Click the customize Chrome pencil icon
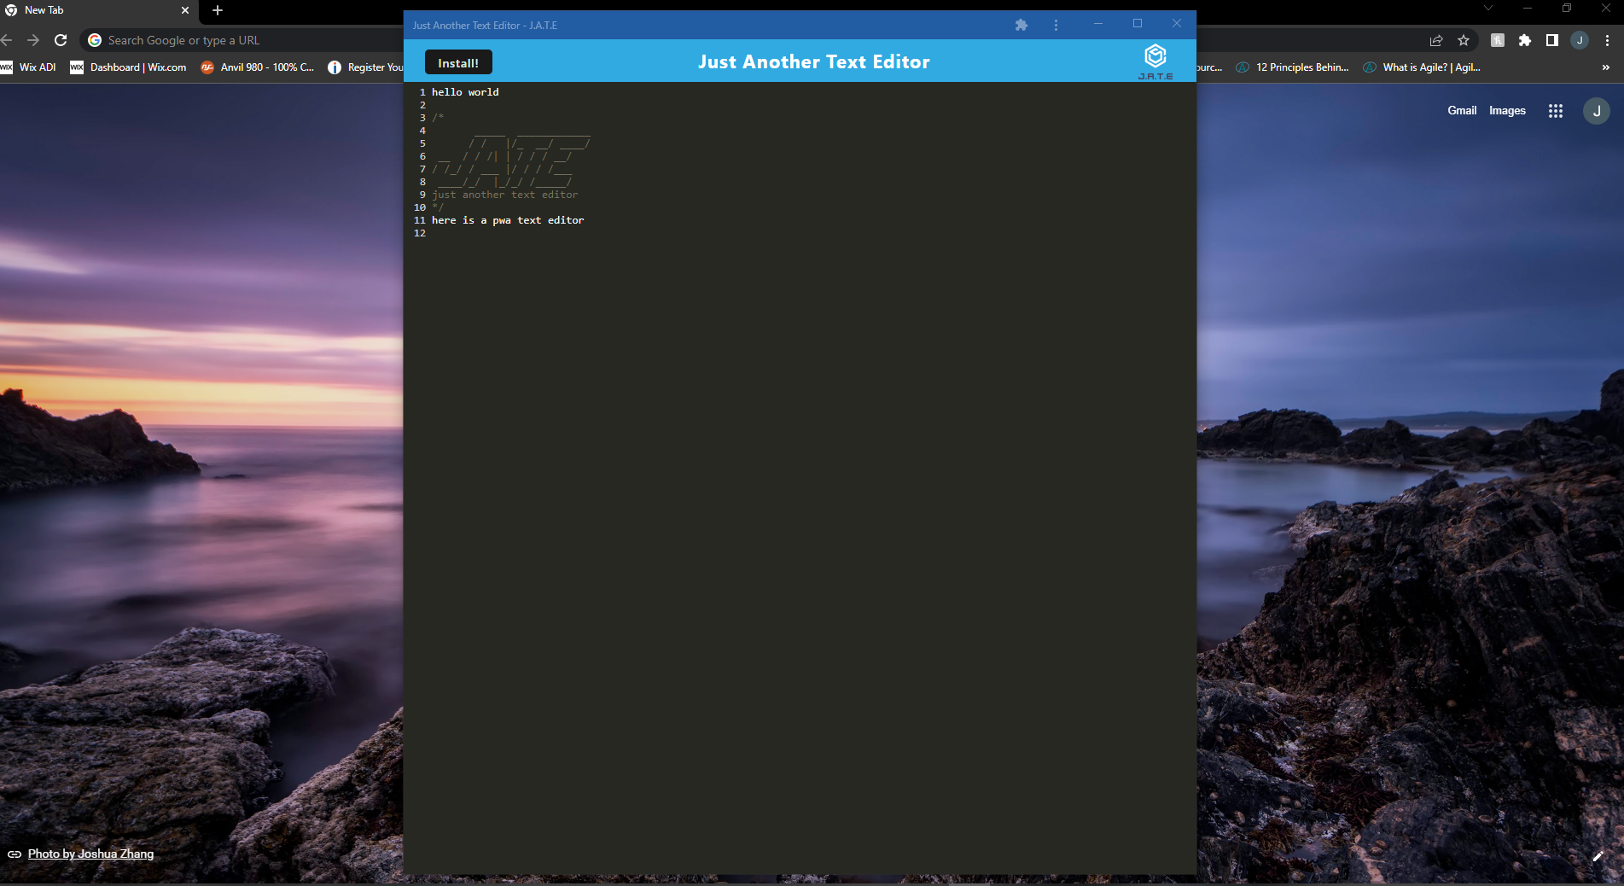 coord(1597,856)
